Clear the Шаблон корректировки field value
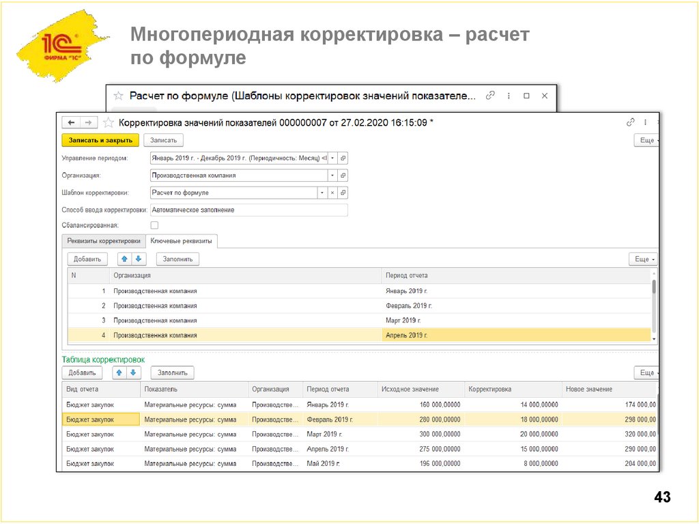Image resolution: width=699 pixels, height=524 pixels. tap(331, 193)
